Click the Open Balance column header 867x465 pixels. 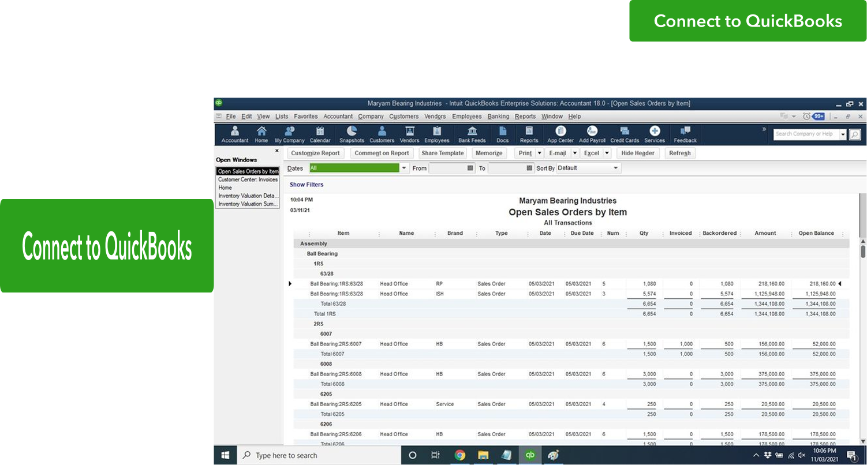(x=816, y=233)
